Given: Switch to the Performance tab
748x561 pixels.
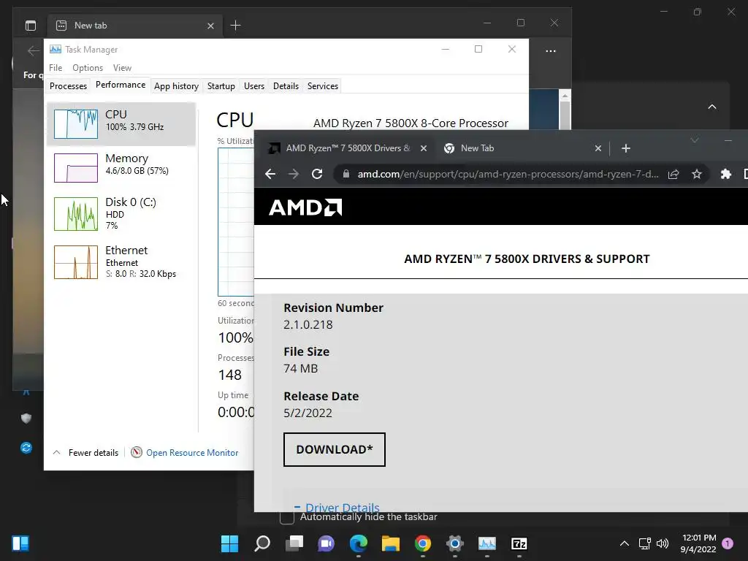Looking at the screenshot, I should pyautogui.click(x=121, y=85).
